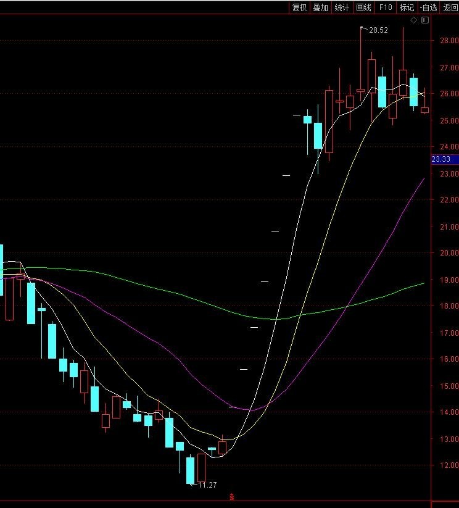The image size is (459, 508).
Task: Open the 统计 statistics tool
Action: pyautogui.click(x=342, y=7)
